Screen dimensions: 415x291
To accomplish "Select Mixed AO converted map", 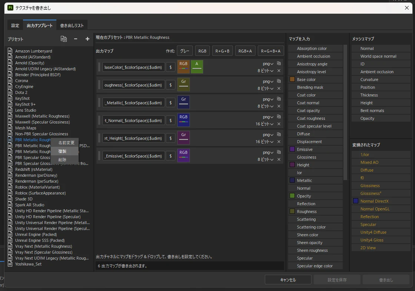I will (381, 162).
